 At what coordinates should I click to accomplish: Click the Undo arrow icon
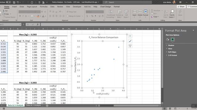pos(18,2)
